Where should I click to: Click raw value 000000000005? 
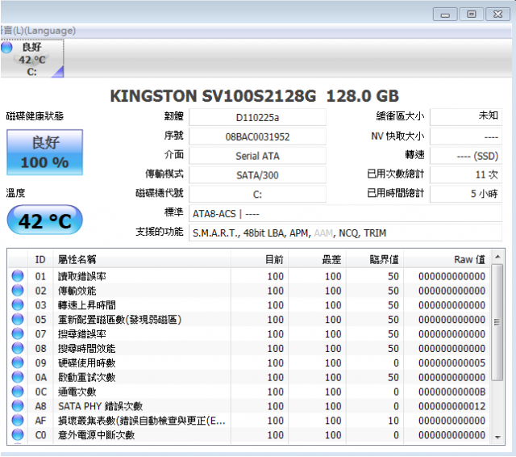(x=451, y=363)
